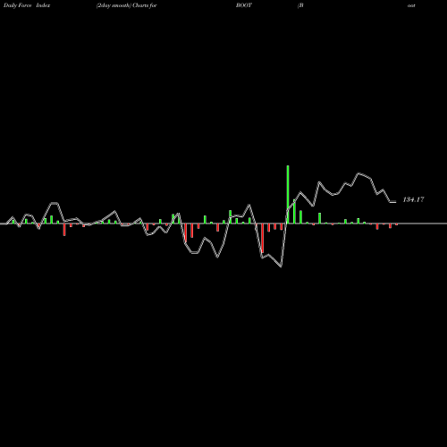447x447 pixels.
Task: Click the BOOT ticker label
Action: [x=244, y=5]
